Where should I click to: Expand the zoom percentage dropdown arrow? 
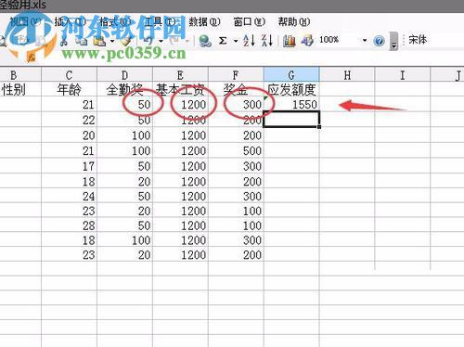click(365, 41)
